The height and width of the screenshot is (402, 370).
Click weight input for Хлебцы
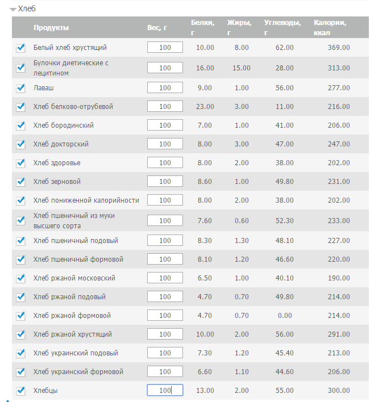[x=165, y=391]
